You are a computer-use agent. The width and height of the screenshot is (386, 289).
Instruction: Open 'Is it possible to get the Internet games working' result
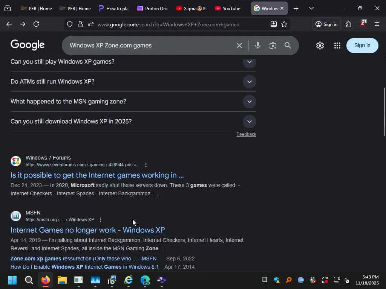pos(97,175)
